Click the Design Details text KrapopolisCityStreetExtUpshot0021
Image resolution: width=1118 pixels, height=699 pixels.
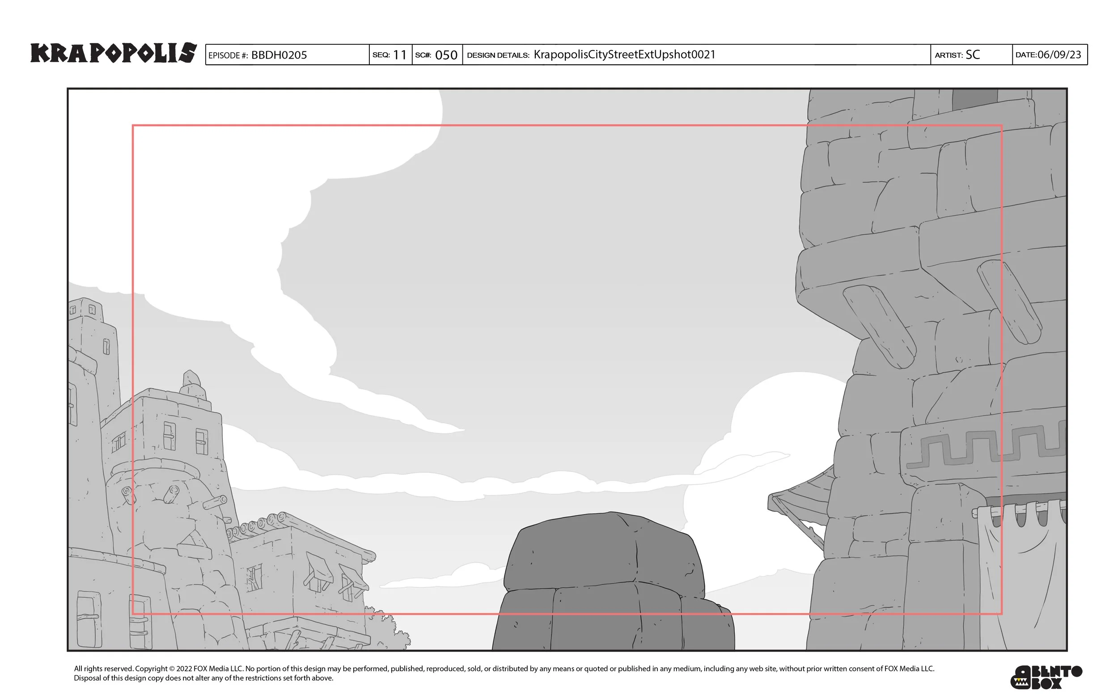tap(624, 55)
